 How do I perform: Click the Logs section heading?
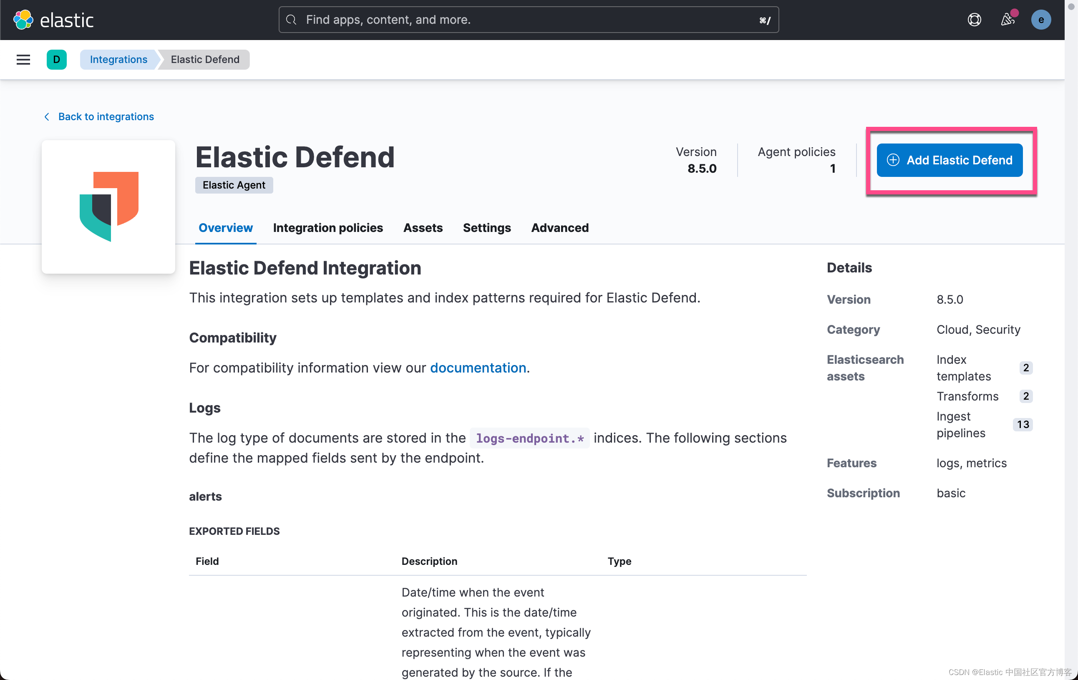click(204, 408)
